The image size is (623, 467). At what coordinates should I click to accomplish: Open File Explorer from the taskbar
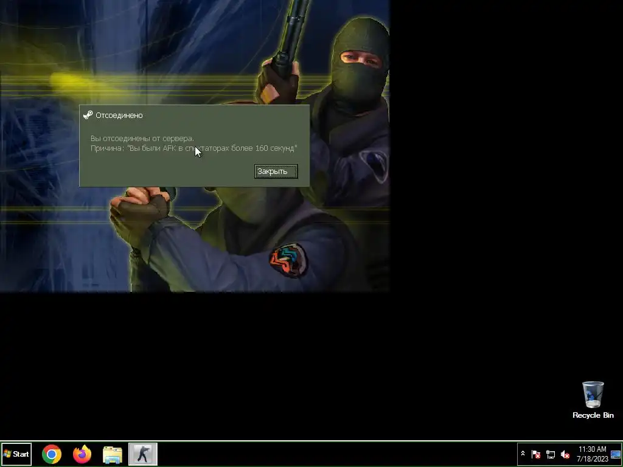113,455
